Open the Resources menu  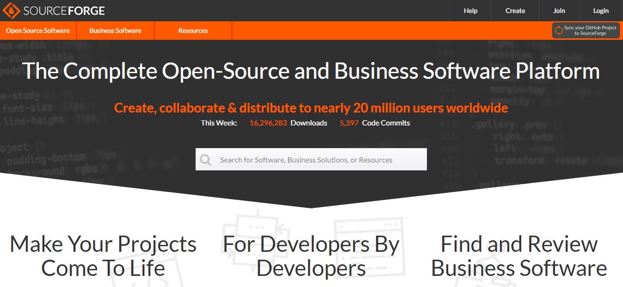tap(193, 31)
